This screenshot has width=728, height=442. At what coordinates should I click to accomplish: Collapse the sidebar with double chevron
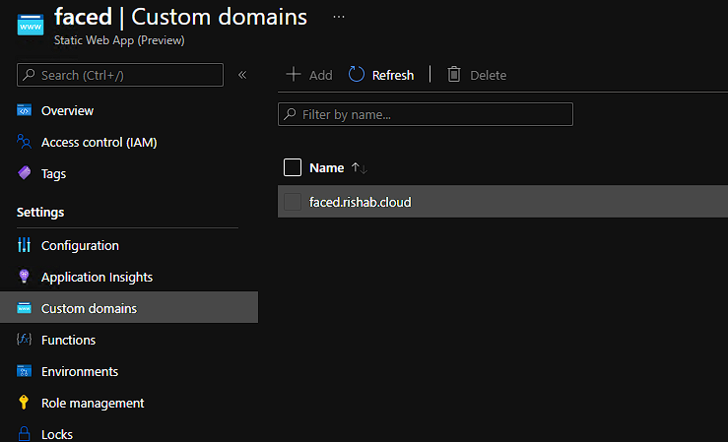(x=242, y=75)
